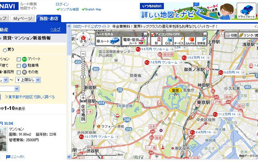Click the print (印刷) button

coord(231,35)
